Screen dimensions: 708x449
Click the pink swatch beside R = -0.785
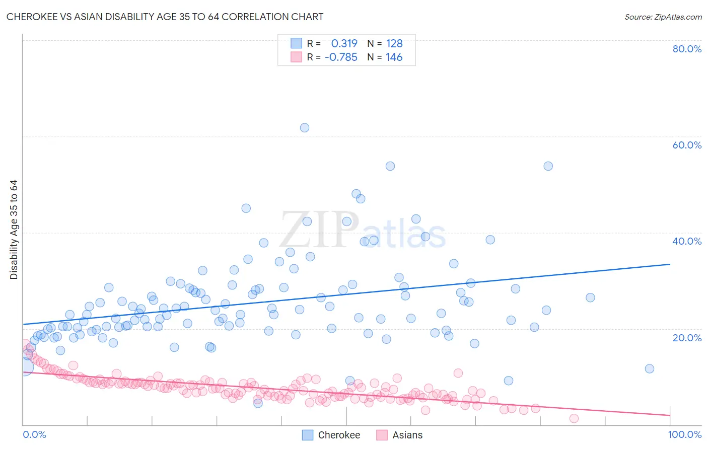tap(296, 57)
